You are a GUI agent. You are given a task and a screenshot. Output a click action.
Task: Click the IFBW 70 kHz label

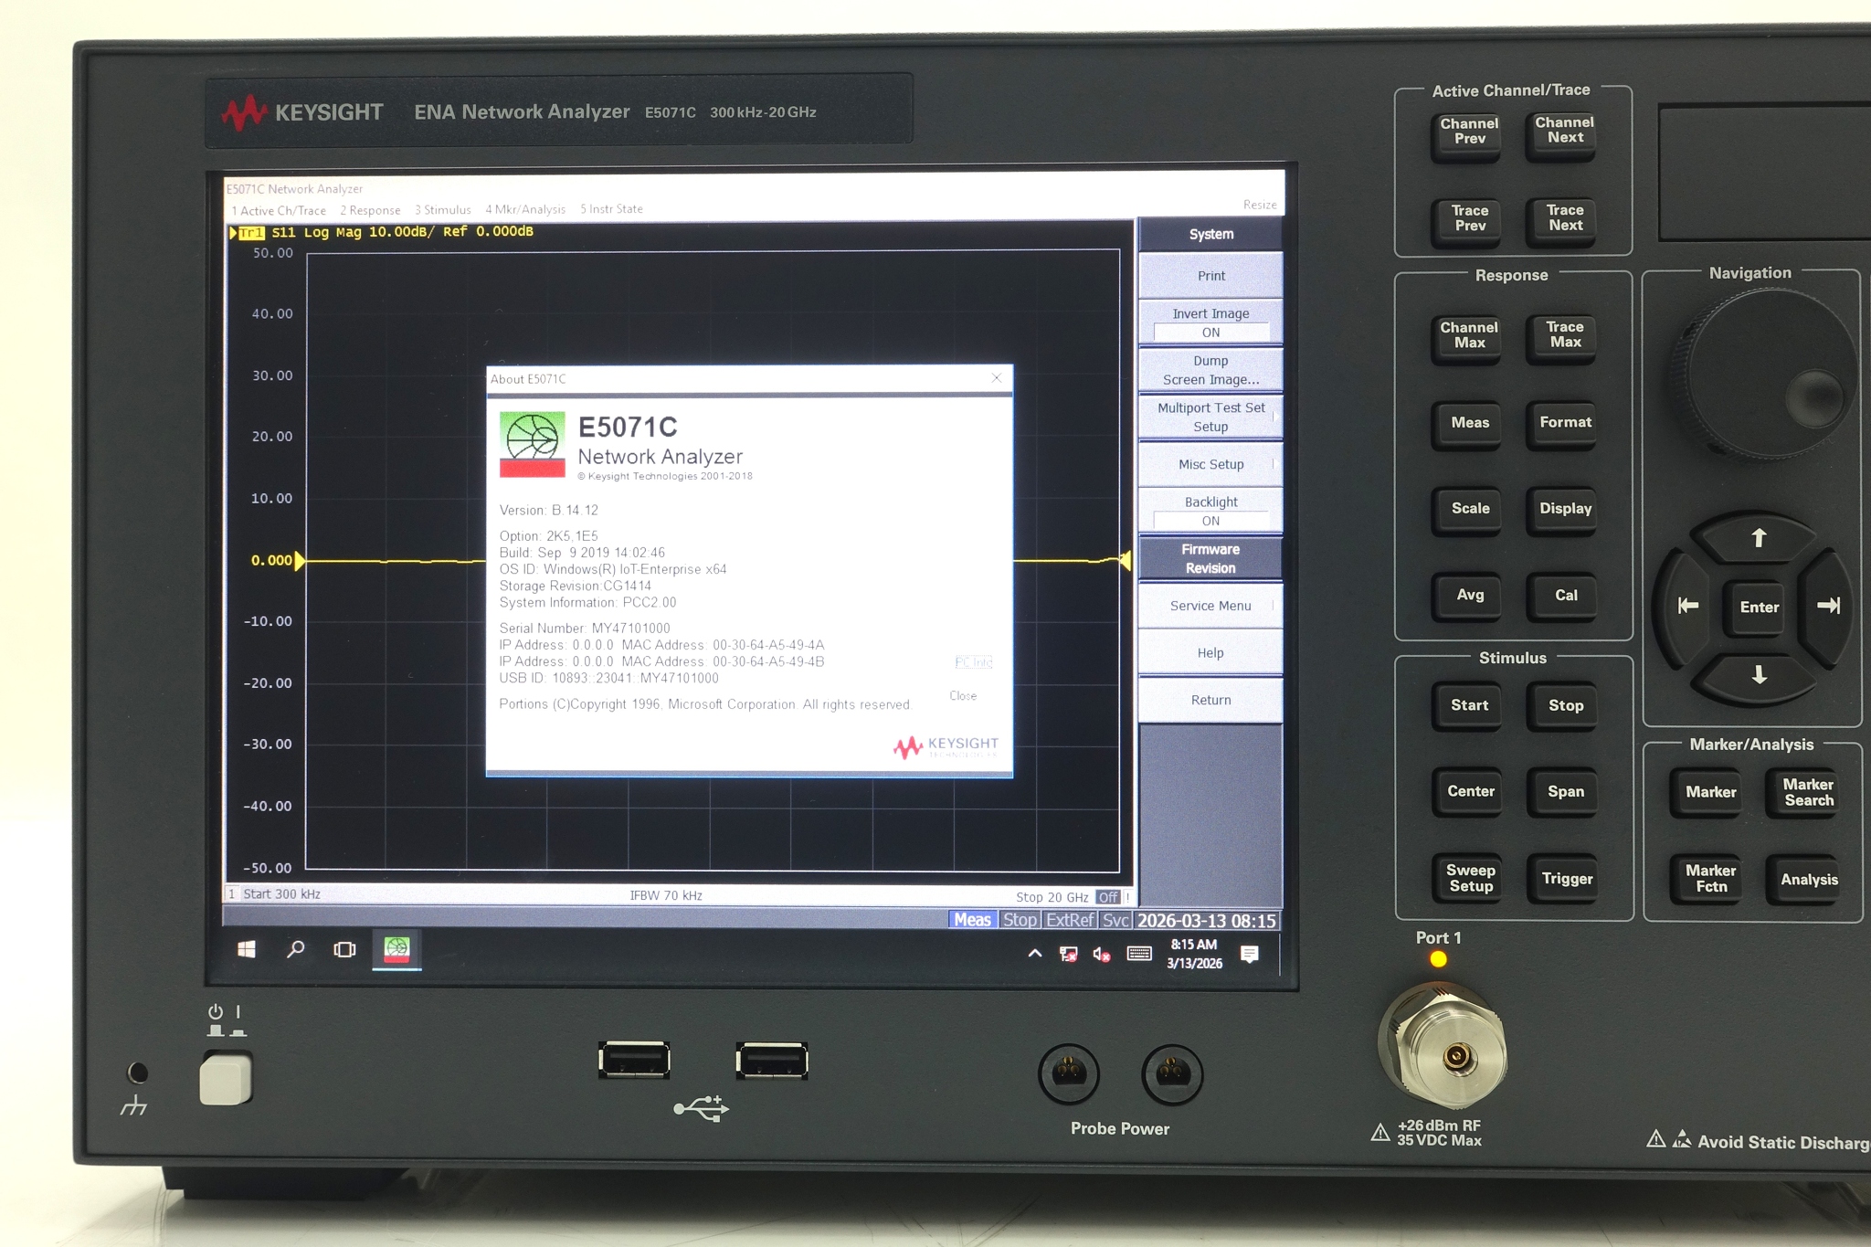click(666, 895)
